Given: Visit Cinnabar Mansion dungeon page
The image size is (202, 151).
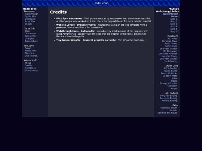Looking at the screenshot, I should (168, 54).
